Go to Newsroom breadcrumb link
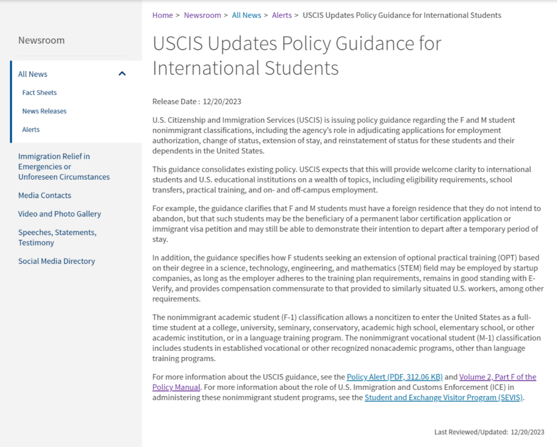The width and height of the screenshot is (557, 447). pos(202,15)
